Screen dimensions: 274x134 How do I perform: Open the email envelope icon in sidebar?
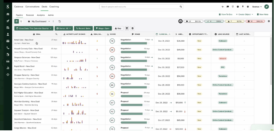8,41
